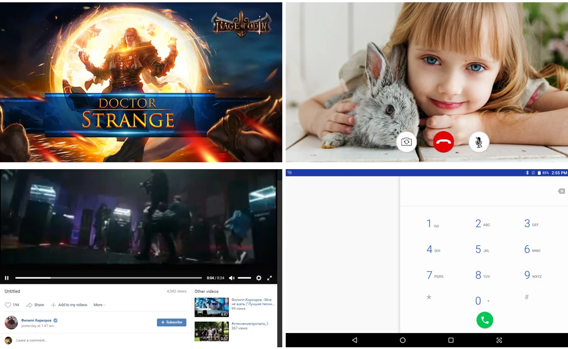Click the verified badge next to author name
This screenshot has height=349, width=568.
[56, 321]
